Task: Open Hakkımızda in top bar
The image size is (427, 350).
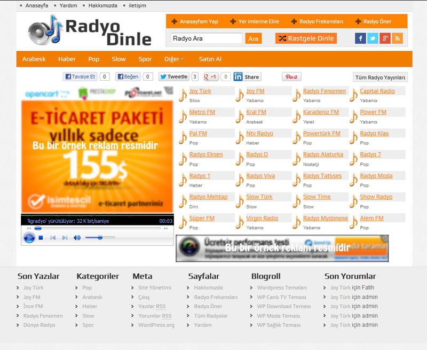Action: pyautogui.click(x=102, y=5)
